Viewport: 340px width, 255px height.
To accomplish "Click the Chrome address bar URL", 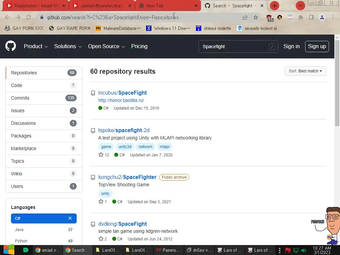I will (x=113, y=17).
